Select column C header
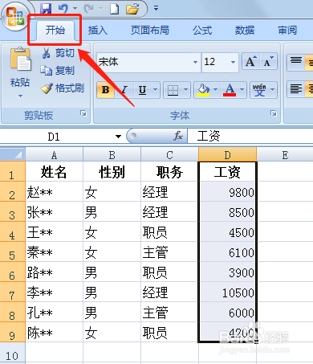 (x=169, y=155)
